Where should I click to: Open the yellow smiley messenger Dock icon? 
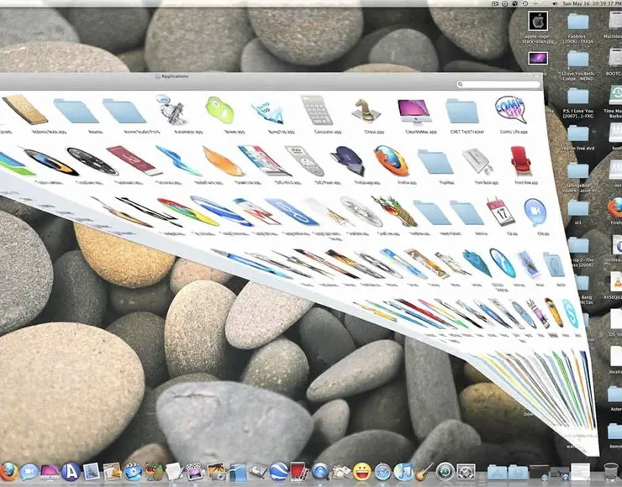(x=361, y=472)
